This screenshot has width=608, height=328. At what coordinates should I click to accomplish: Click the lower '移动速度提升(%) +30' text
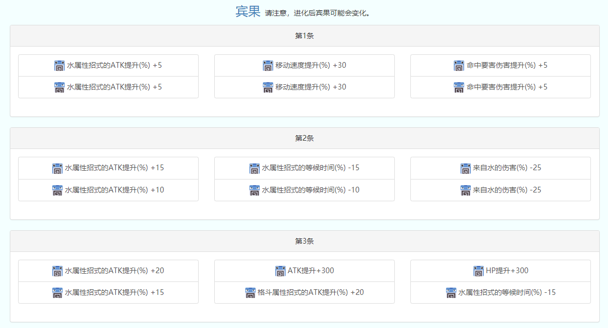point(311,87)
